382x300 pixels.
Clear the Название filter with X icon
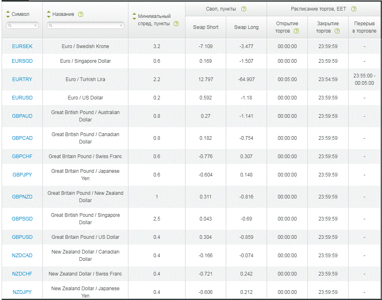click(121, 25)
